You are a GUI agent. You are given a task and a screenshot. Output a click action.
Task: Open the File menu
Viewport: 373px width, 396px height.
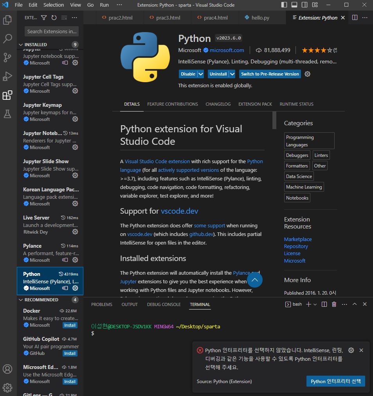(19, 5)
